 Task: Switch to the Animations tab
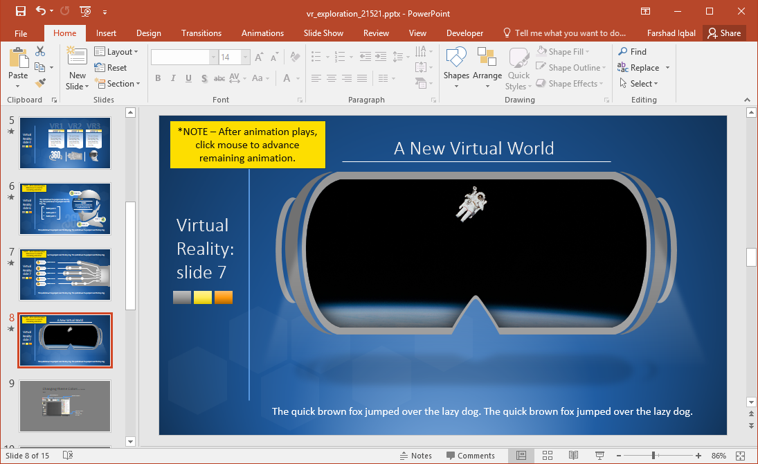pyautogui.click(x=262, y=33)
